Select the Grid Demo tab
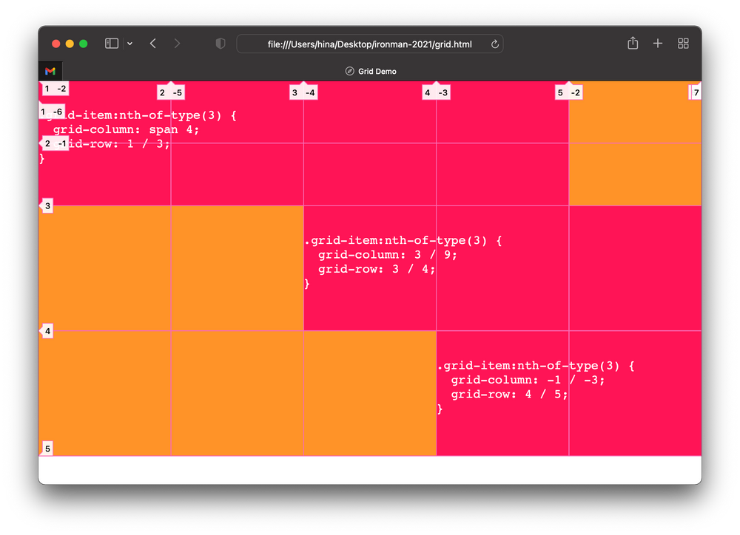This screenshot has width=740, height=535. tap(370, 71)
